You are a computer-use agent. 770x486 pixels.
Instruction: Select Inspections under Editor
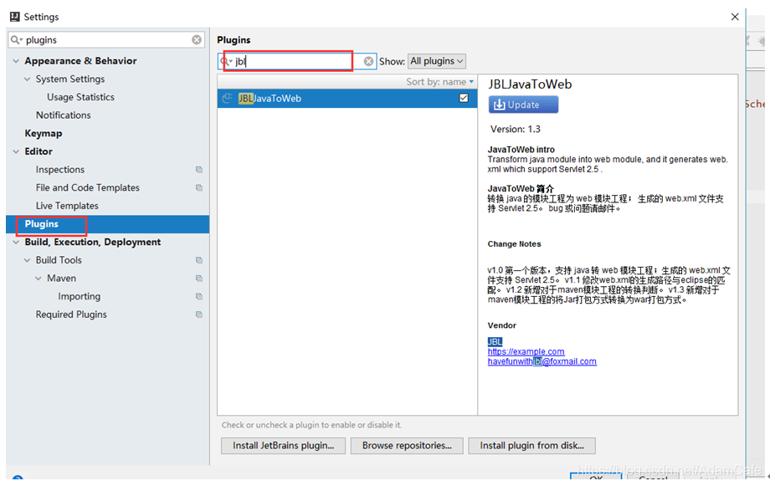point(60,170)
